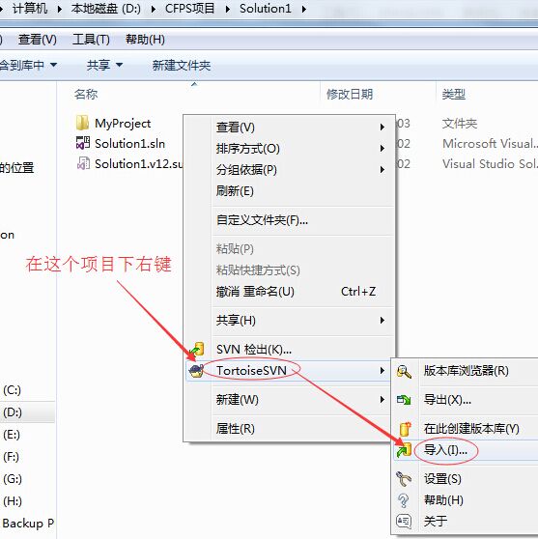Open the 共享 toolbar dropdown
This screenshot has height=539, width=538.
pyautogui.click(x=104, y=65)
